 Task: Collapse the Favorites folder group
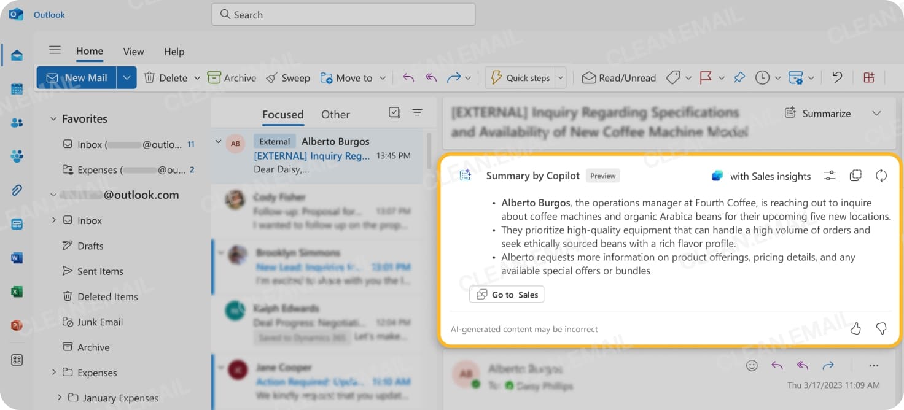click(x=53, y=118)
